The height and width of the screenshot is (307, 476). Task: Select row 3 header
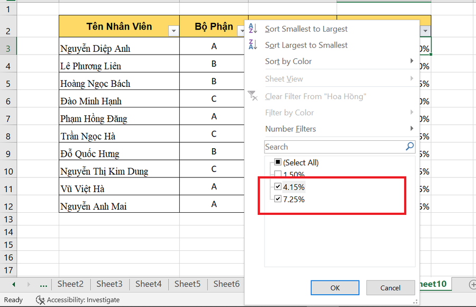point(8,46)
